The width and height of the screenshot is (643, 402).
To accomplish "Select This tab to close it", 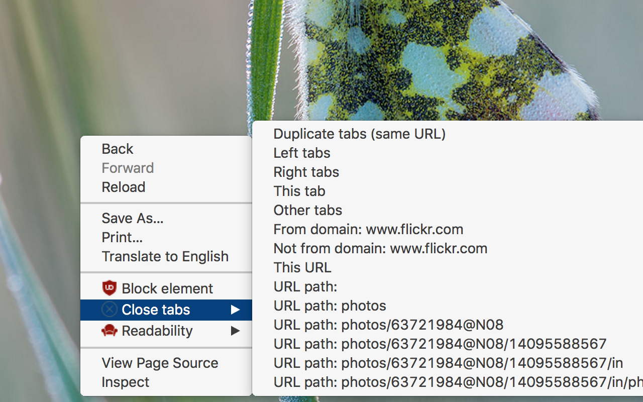I will point(299,191).
